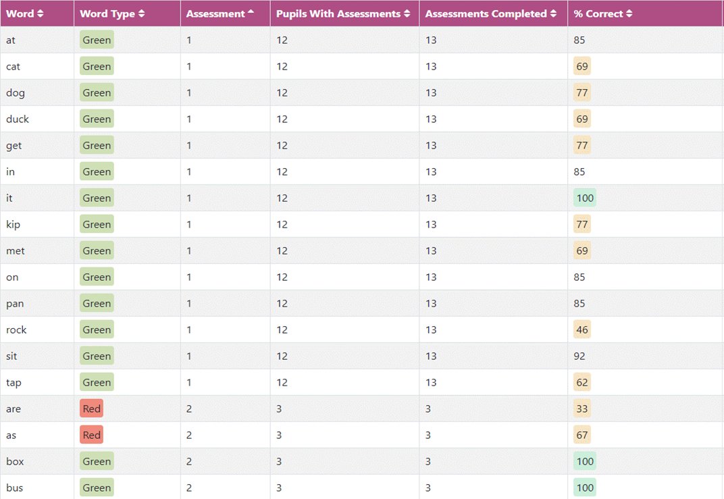The image size is (724, 499).
Task: Click the 77 % Correct value for "get"
Action: pyautogui.click(x=582, y=145)
